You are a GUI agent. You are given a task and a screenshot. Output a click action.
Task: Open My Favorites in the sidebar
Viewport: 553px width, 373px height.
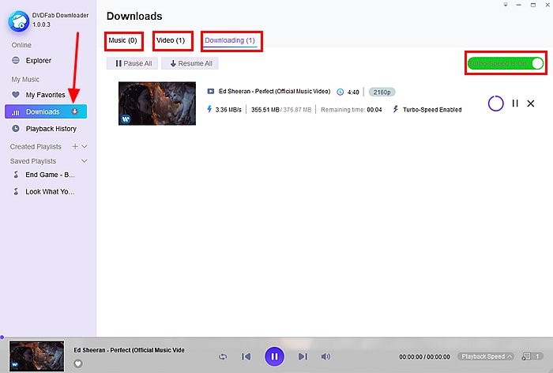pyautogui.click(x=45, y=95)
